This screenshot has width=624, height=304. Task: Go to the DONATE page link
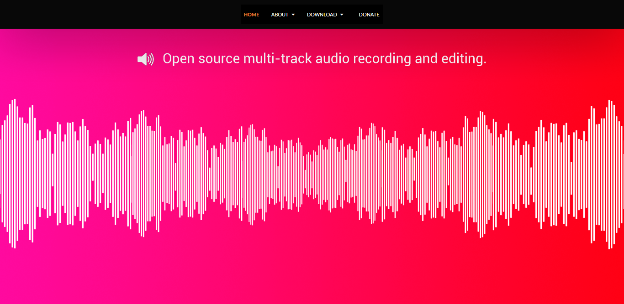(369, 15)
